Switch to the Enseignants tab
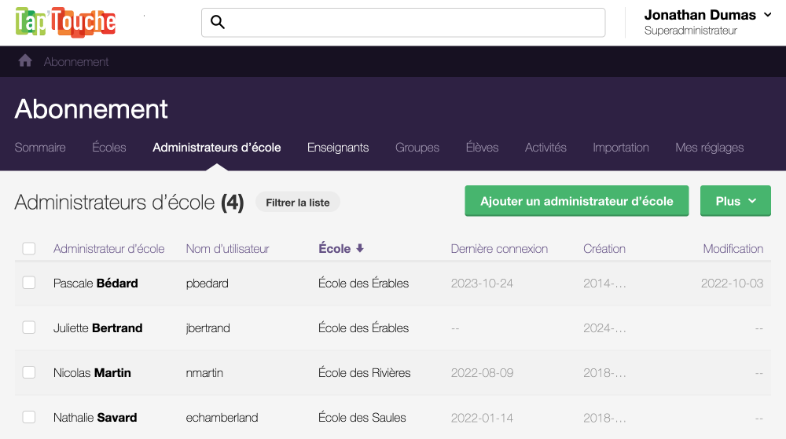This screenshot has height=439, width=786. 338,148
